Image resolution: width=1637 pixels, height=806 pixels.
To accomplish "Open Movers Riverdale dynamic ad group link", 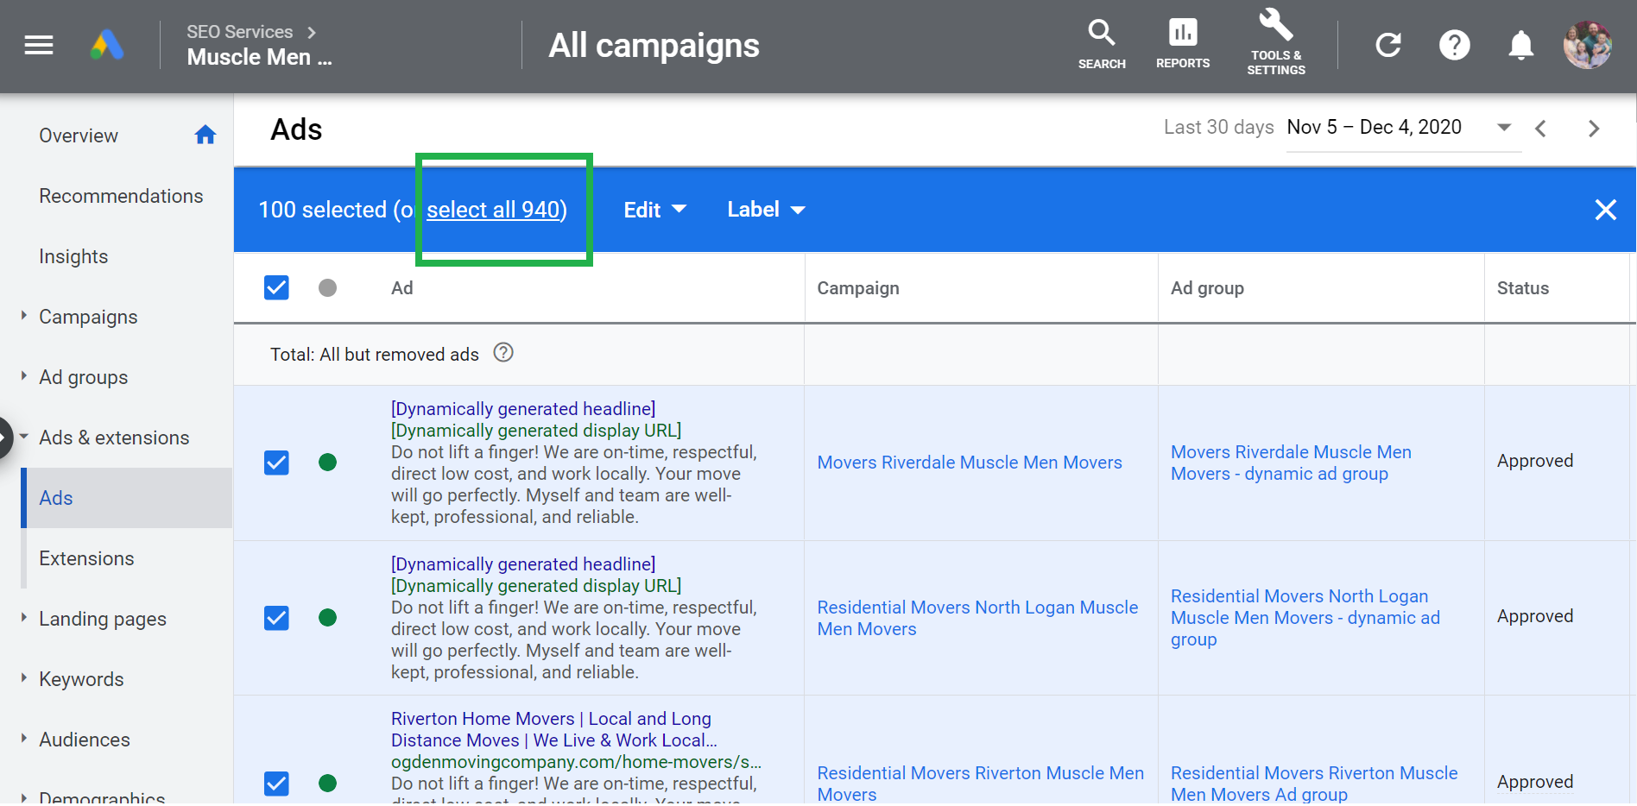I will 1291,463.
